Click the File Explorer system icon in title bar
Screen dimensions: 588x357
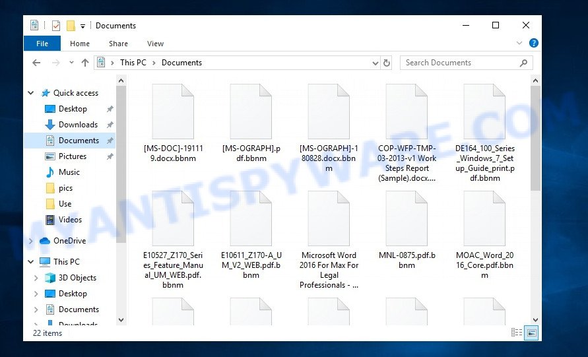pyautogui.click(x=34, y=26)
